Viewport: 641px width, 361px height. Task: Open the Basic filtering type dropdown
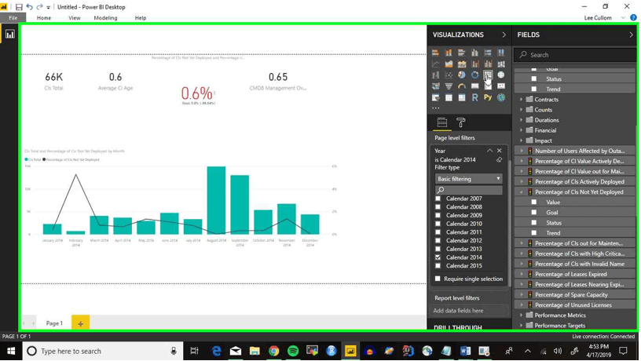468,179
